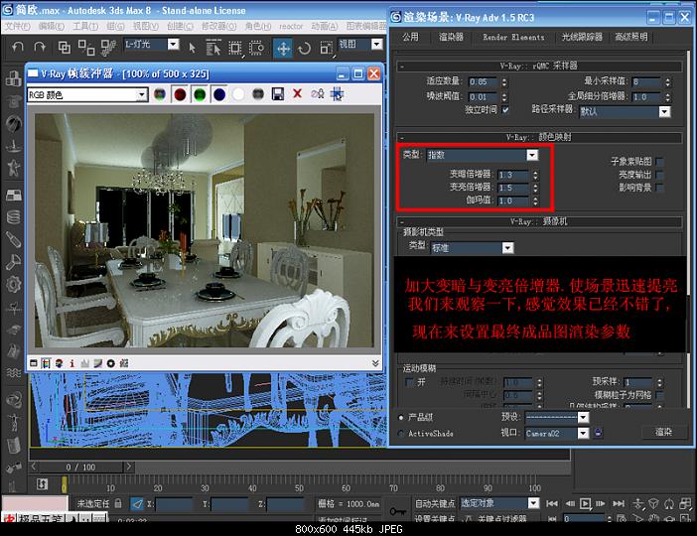The width and height of the screenshot is (697, 536).
Task: Choose the Select by Name tool
Action: point(213,48)
